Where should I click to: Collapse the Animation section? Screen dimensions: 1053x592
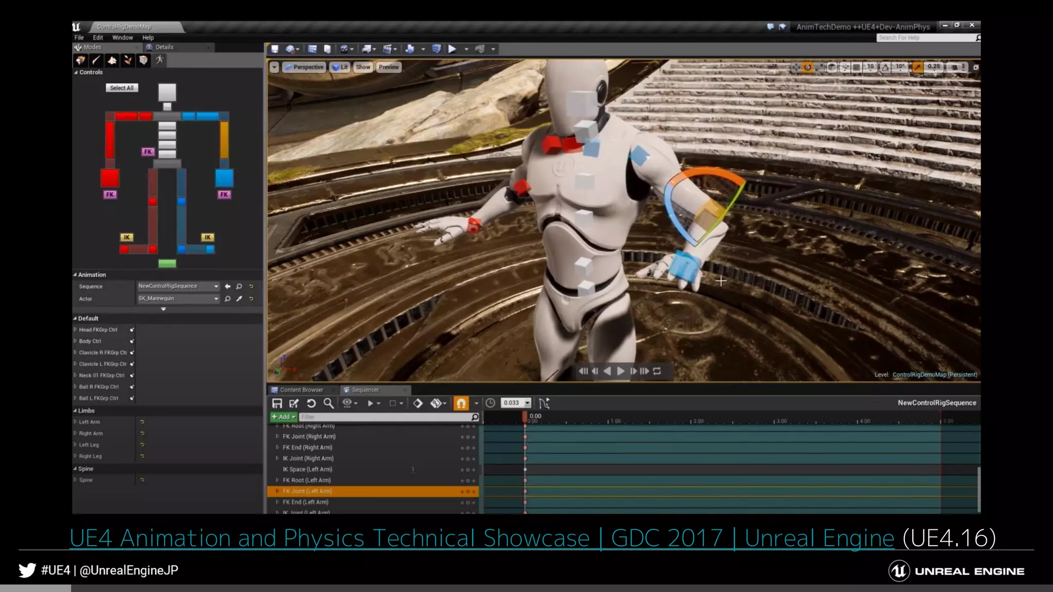coord(75,275)
